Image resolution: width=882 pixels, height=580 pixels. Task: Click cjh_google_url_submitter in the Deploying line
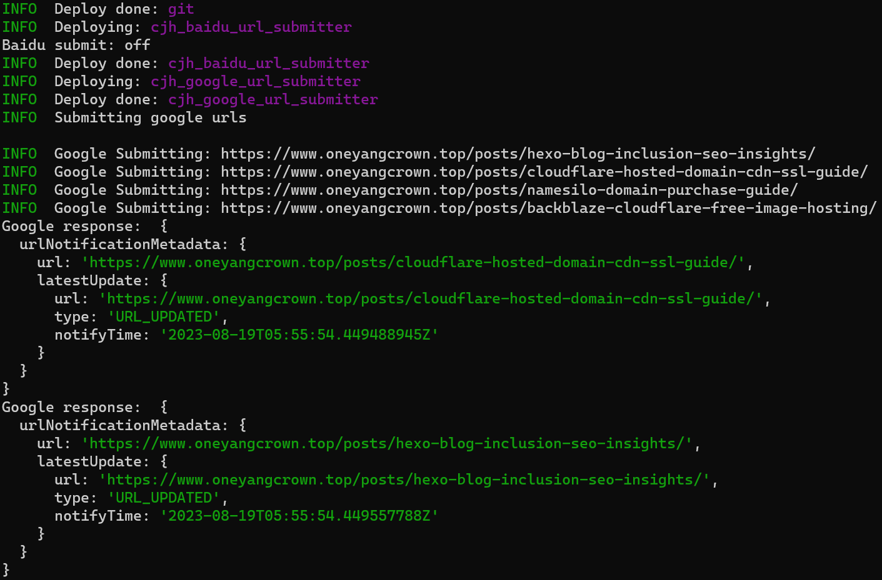[x=255, y=81]
